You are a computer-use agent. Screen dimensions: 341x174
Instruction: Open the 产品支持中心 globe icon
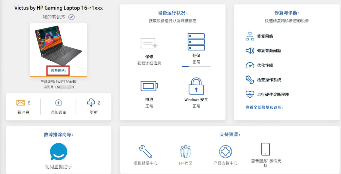click(x=225, y=152)
